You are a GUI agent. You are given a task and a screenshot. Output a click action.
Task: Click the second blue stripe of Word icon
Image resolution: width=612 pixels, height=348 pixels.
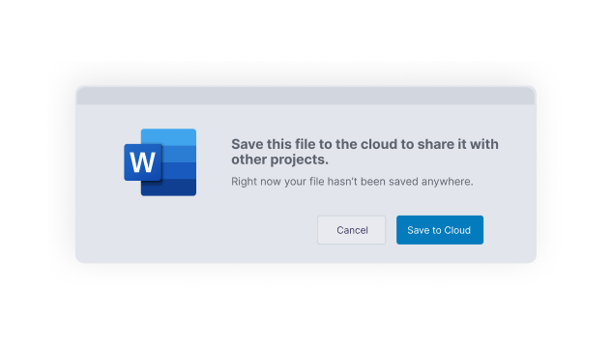pyautogui.click(x=179, y=154)
